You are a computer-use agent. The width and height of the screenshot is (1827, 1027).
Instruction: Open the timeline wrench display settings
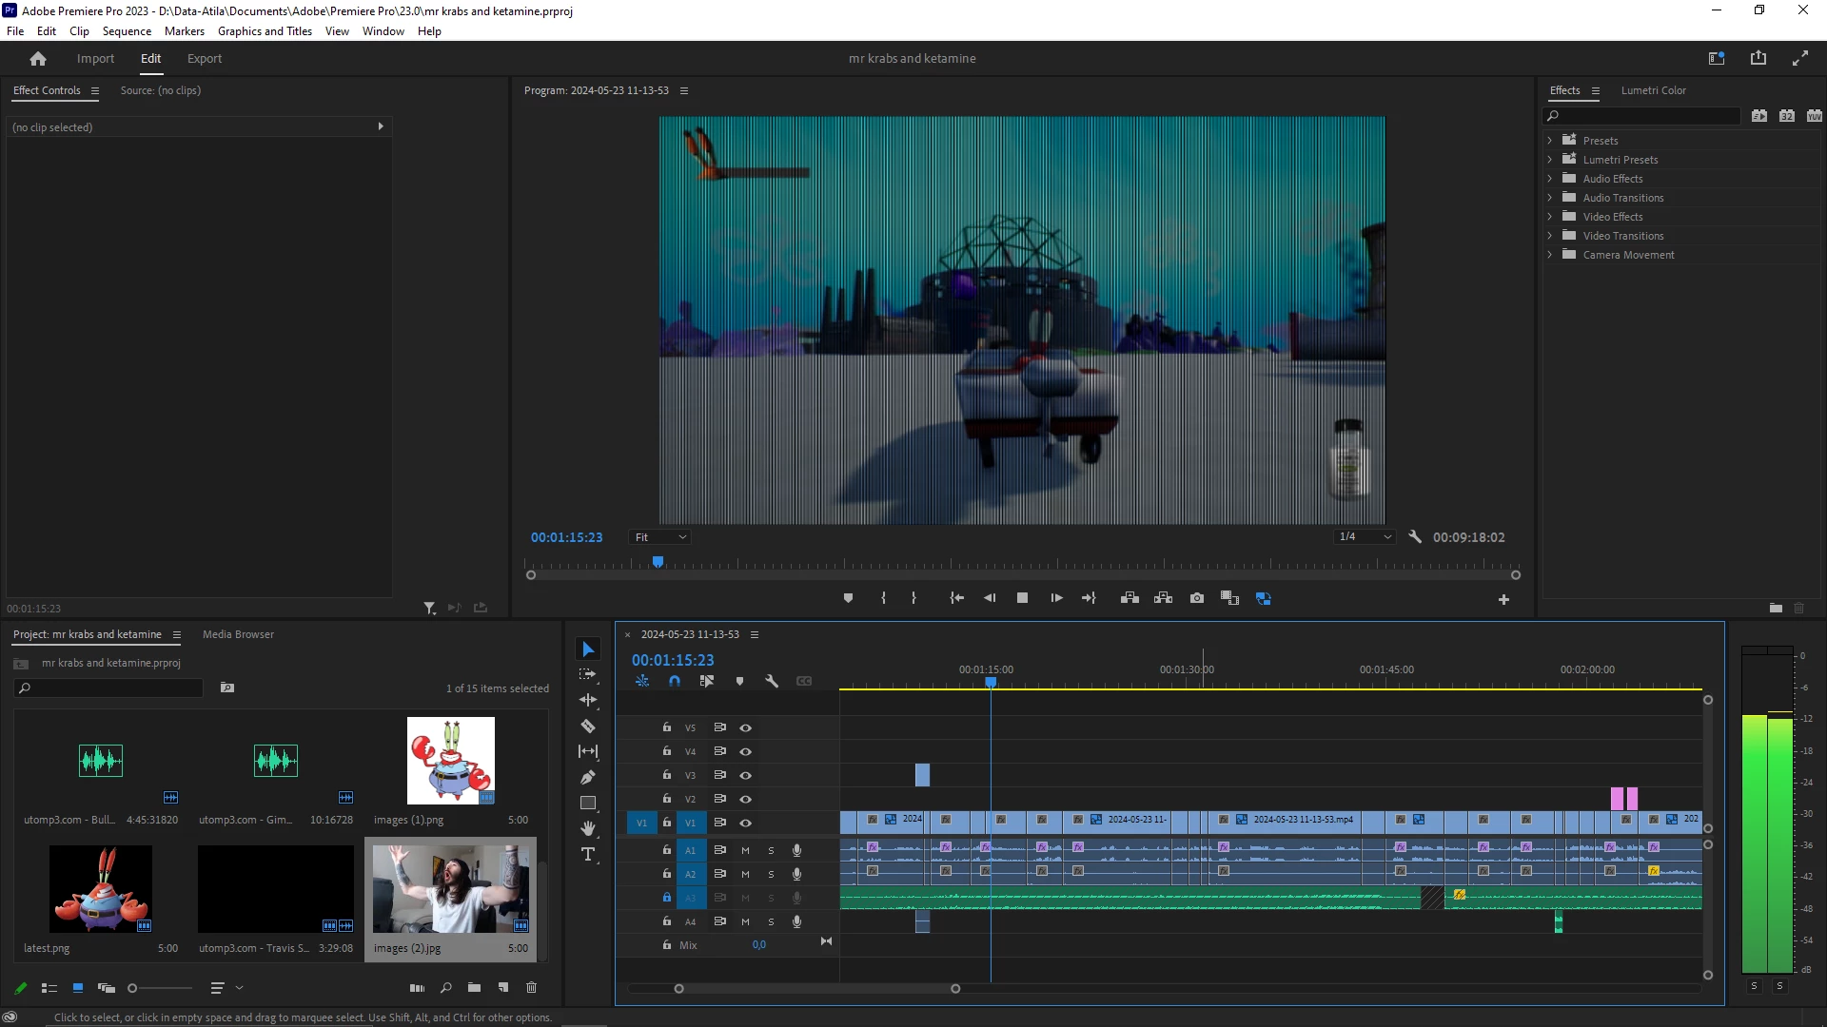772,681
